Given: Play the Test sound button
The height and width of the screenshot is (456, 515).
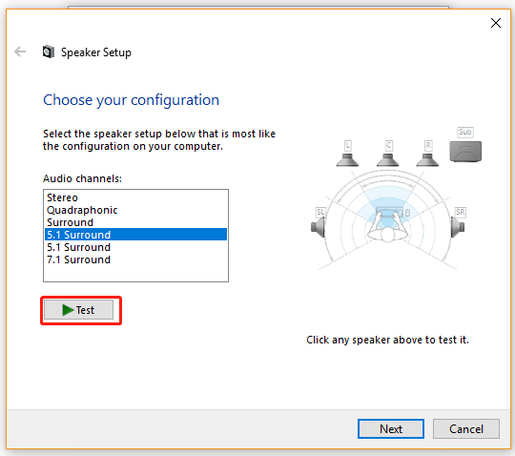Looking at the screenshot, I should click(79, 310).
